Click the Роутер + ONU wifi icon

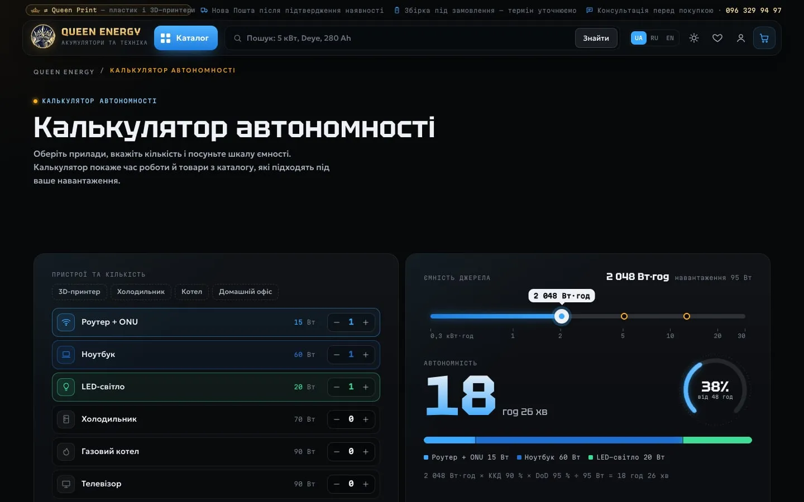pyautogui.click(x=66, y=322)
